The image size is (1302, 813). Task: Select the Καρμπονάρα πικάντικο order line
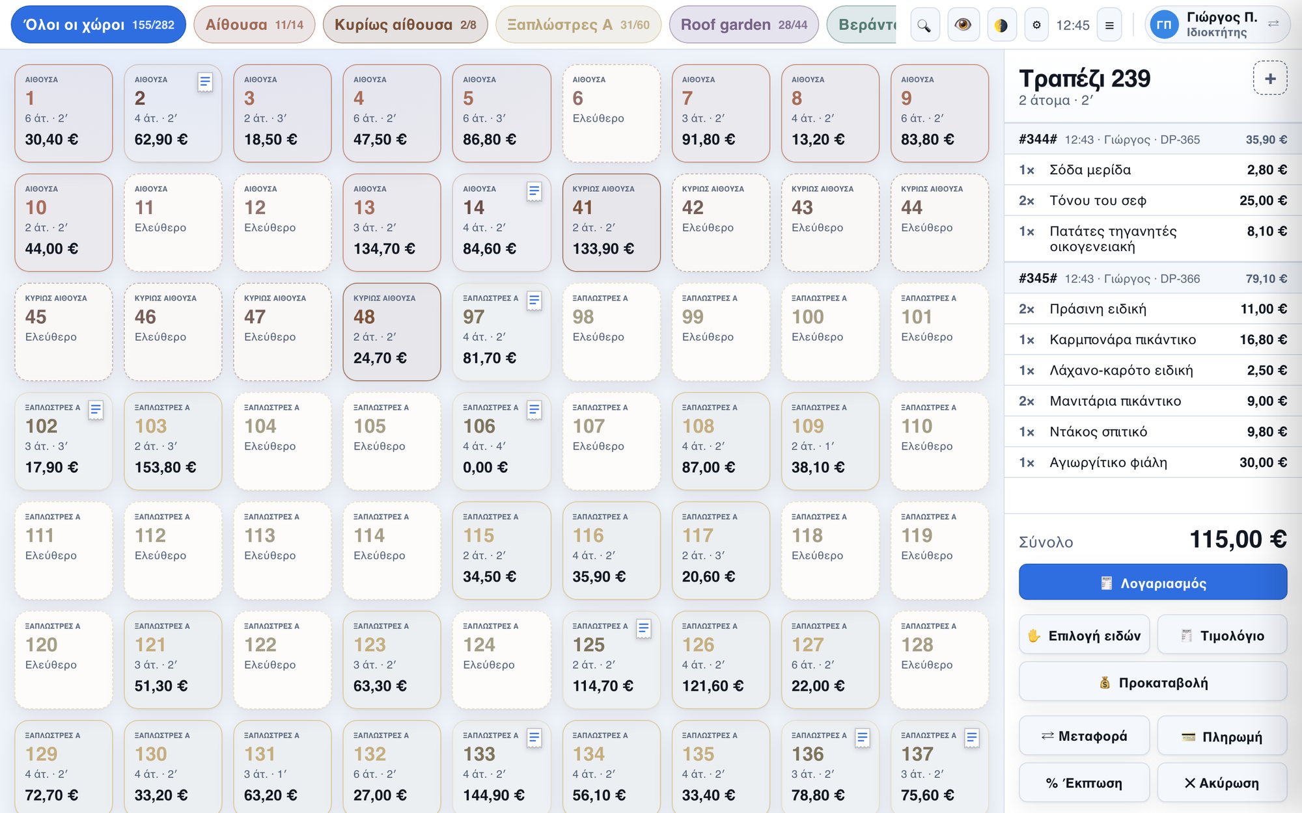point(1153,340)
